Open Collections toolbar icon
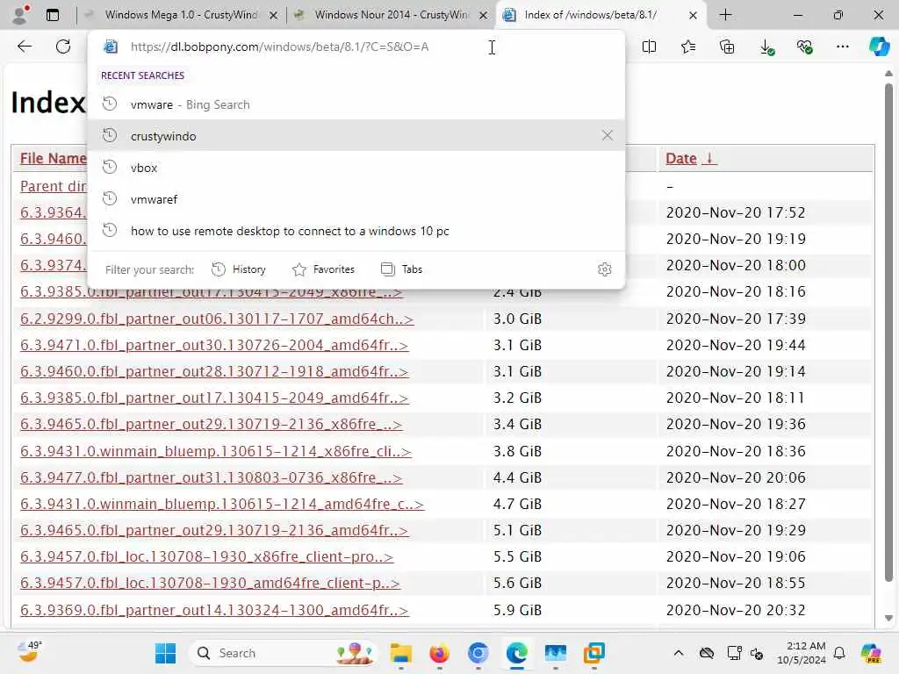The height and width of the screenshot is (674, 899). point(727,47)
